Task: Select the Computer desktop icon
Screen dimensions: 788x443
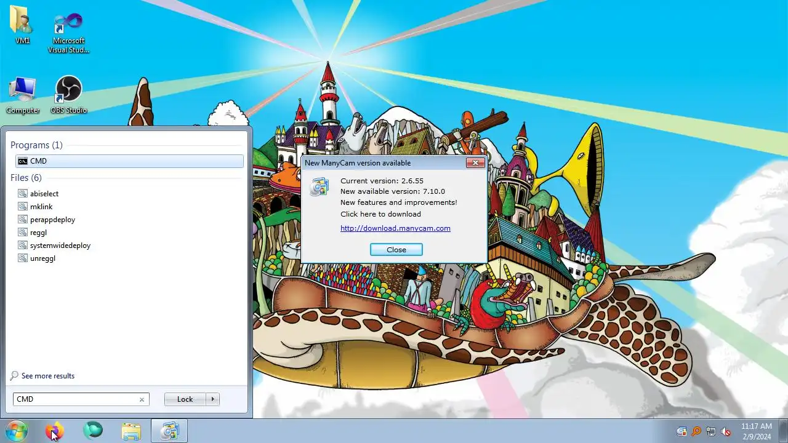Action: coord(23,95)
